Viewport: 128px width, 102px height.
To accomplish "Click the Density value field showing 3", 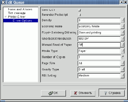I will point(99,20).
